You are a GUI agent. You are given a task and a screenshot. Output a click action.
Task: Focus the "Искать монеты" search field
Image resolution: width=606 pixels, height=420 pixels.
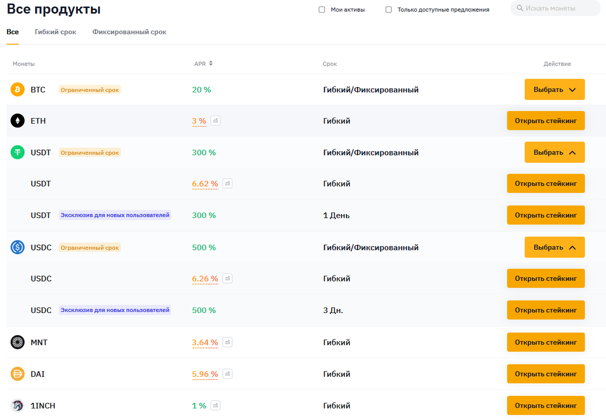coord(558,9)
